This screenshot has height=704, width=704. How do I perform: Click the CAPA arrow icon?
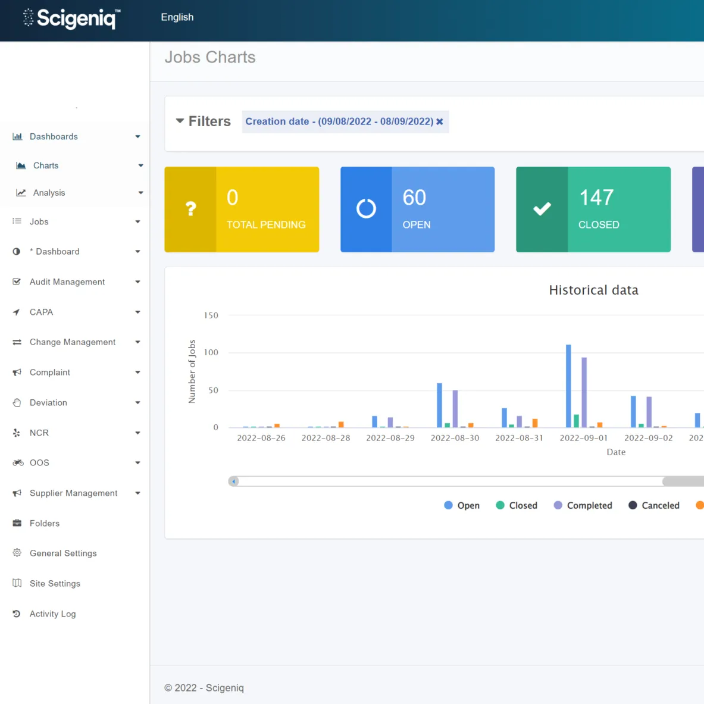coord(17,312)
